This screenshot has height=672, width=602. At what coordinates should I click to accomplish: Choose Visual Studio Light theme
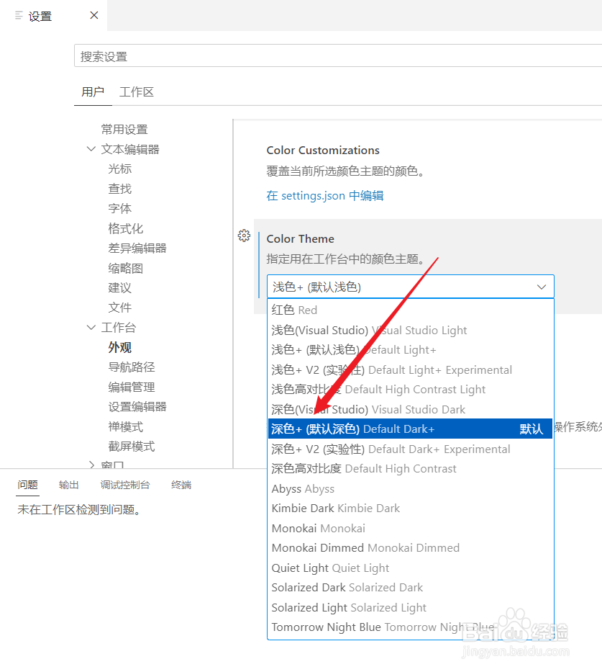tap(410, 330)
